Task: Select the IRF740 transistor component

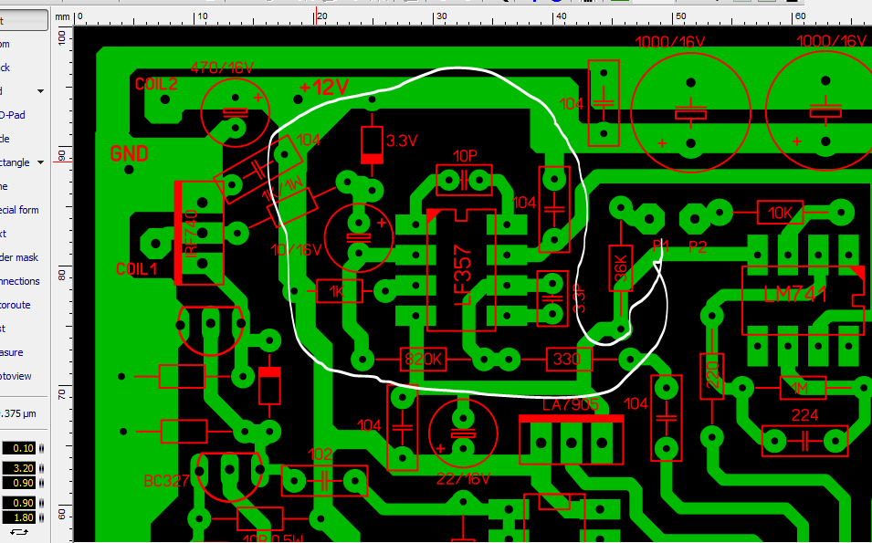Action: (199, 233)
